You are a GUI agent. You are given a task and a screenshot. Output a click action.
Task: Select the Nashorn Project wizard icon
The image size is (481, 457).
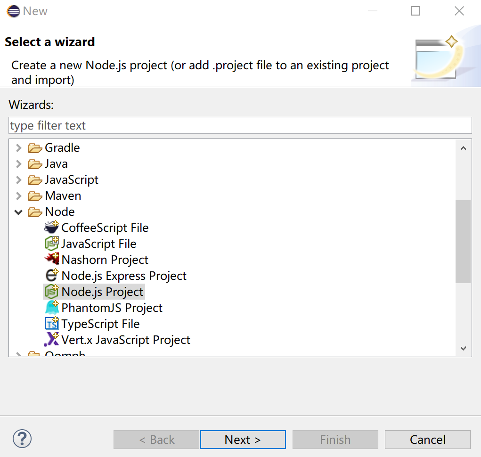click(52, 260)
